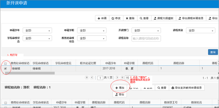This screenshot has width=219, height=108.
Task: Go to previous page in pagination
Action: point(92,78)
